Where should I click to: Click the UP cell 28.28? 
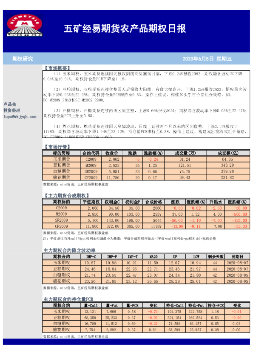click(175, 281)
